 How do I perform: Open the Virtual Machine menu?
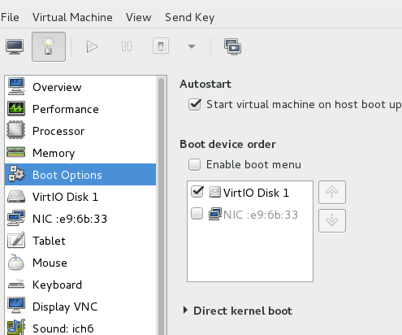point(72,17)
